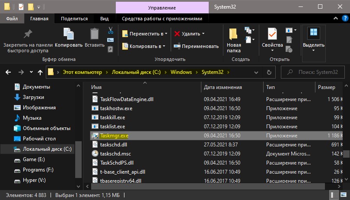Select the TaskFlowDataEngine.dll file row

click(x=216, y=99)
